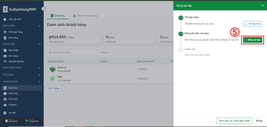Click Hoàn tất step label
Viewport: 267px width, 127px height.
tap(190, 49)
